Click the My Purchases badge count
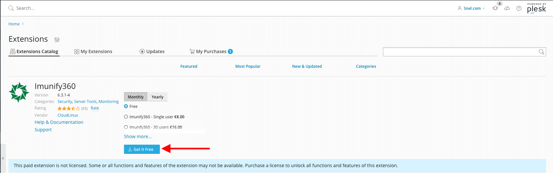Image resolution: width=553 pixels, height=173 pixels. click(x=230, y=51)
